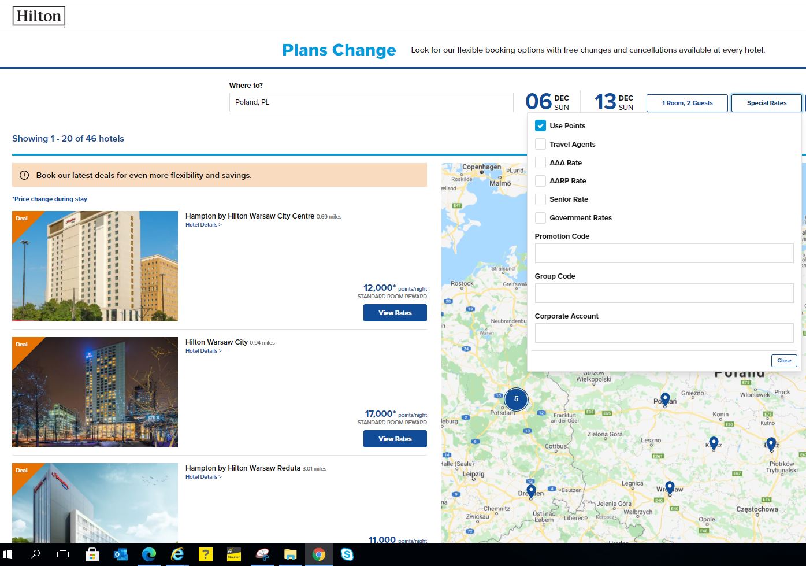The height and width of the screenshot is (566, 806).
Task: Click the '12,000* points/night' price
Action: 395,288
